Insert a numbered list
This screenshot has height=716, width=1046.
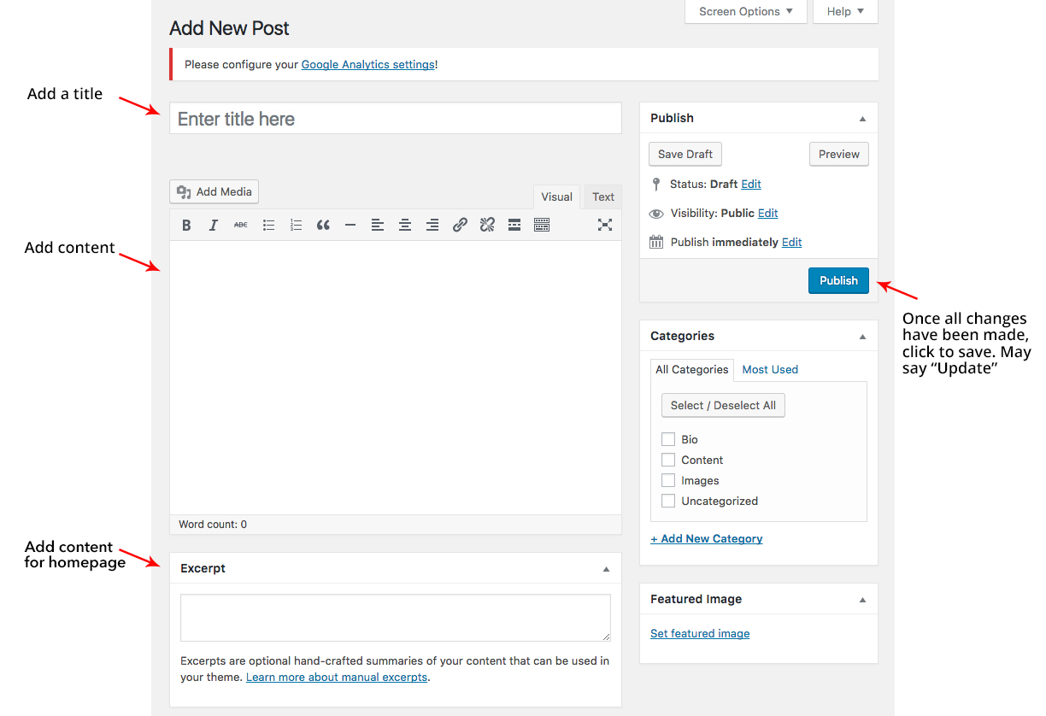[x=296, y=225]
